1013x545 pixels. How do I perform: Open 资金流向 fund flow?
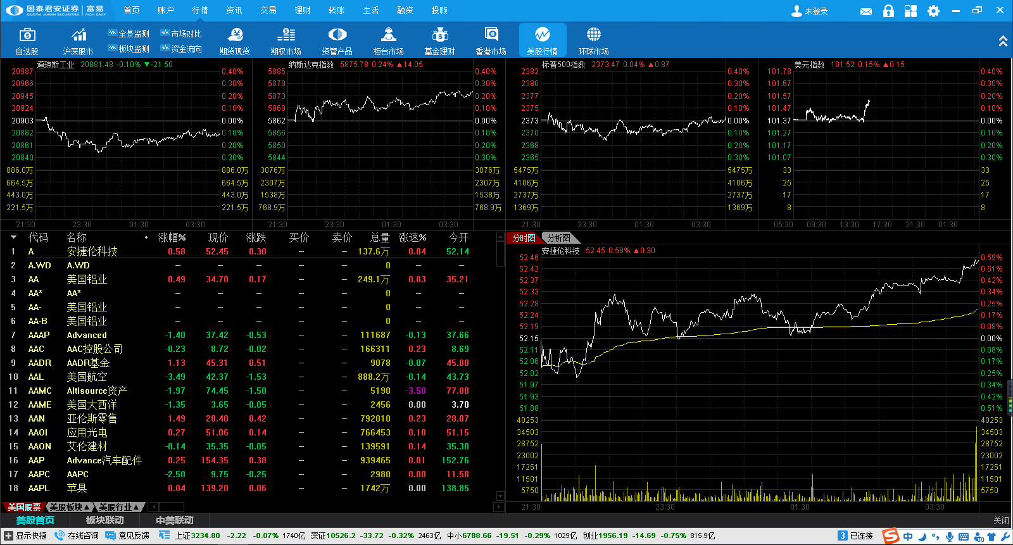181,49
